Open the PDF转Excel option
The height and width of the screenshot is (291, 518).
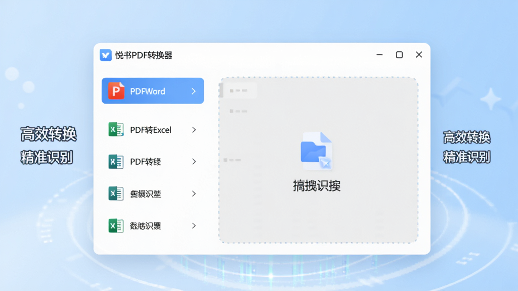(x=153, y=130)
